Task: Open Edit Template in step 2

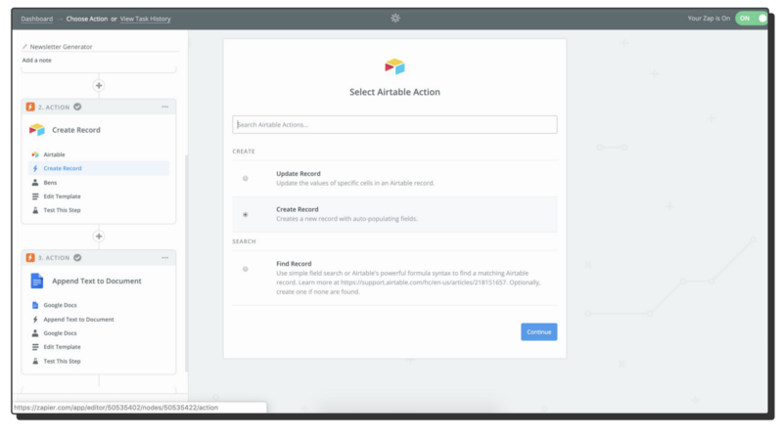Action: coord(62,196)
